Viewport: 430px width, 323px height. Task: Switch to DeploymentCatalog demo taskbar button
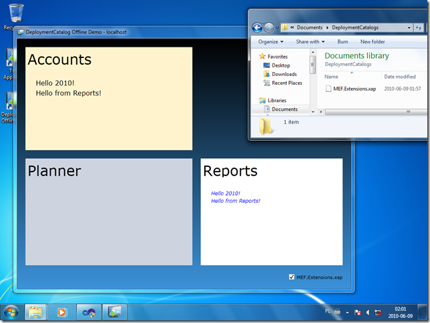114,312
